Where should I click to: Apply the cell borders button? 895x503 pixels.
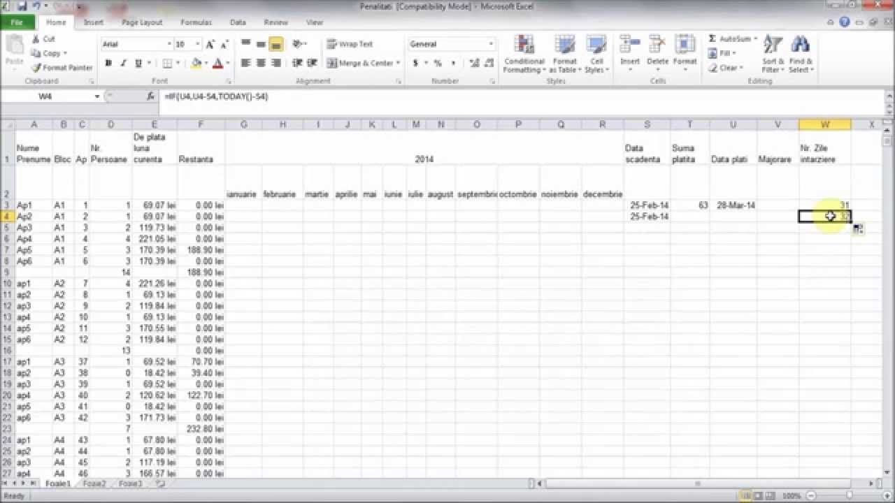pos(166,63)
